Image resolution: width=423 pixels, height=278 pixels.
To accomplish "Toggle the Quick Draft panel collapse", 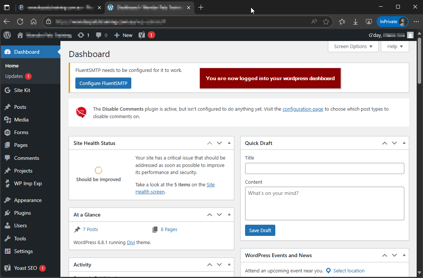I will point(404,143).
